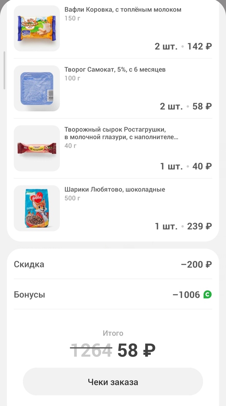This screenshot has width=226, height=406.
Task: Tap the Чеки заказа button
Action: (x=113, y=382)
